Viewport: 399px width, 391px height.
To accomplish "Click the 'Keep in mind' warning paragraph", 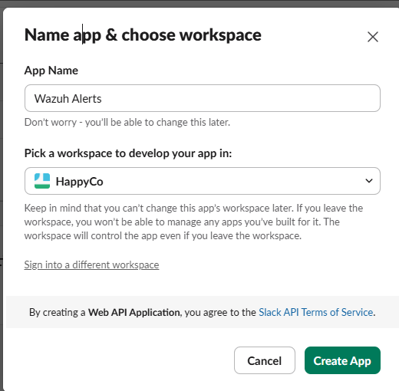I will point(193,222).
